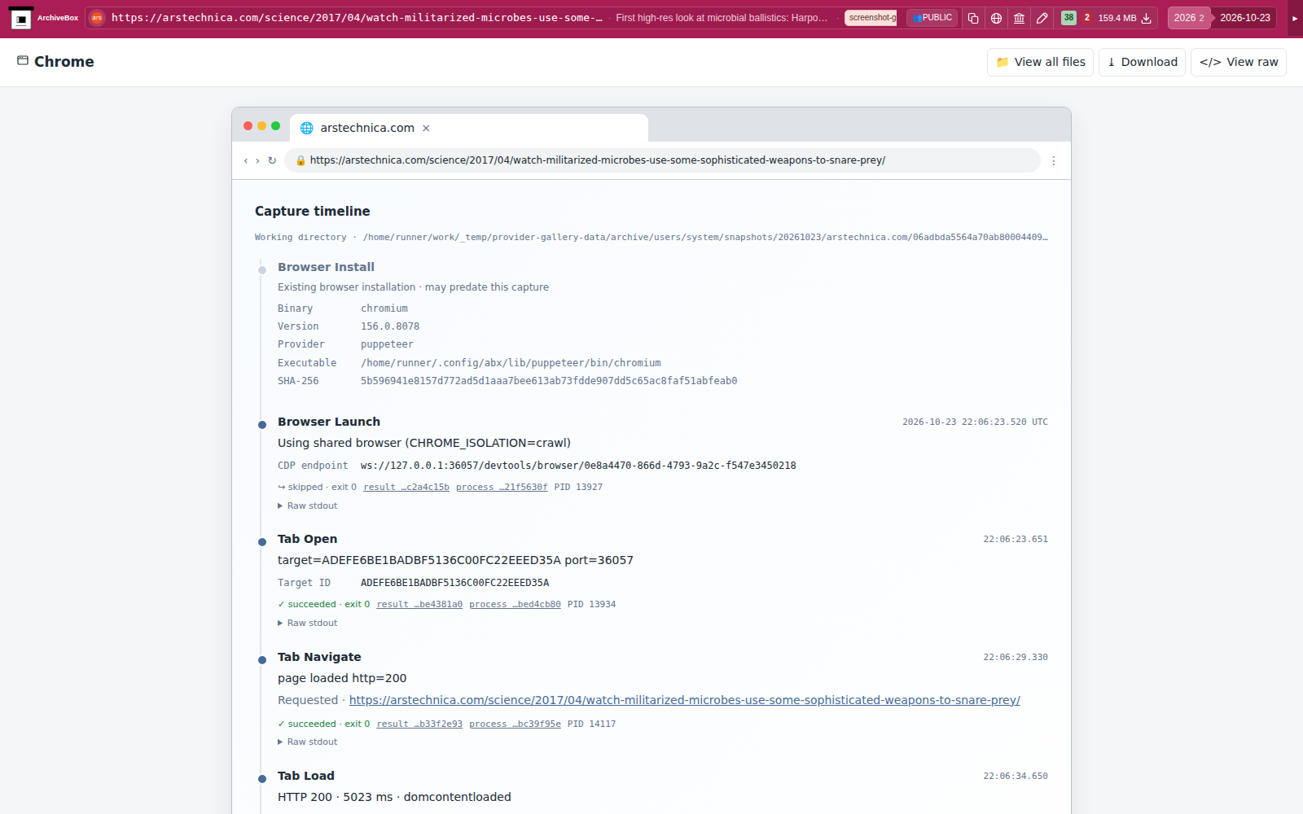Click the Download button
The height and width of the screenshot is (814, 1303).
tap(1142, 62)
